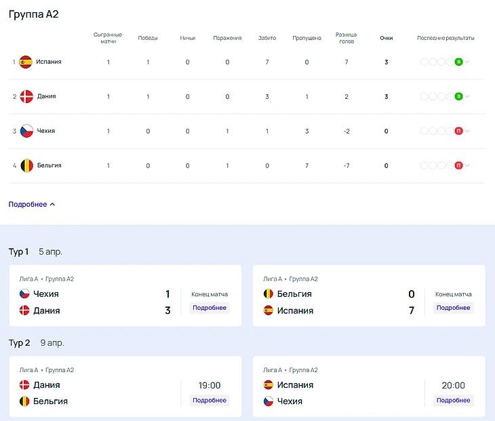This screenshot has height=421, width=495.
Task: Select team name Испания in standings
Action: coord(49,62)
